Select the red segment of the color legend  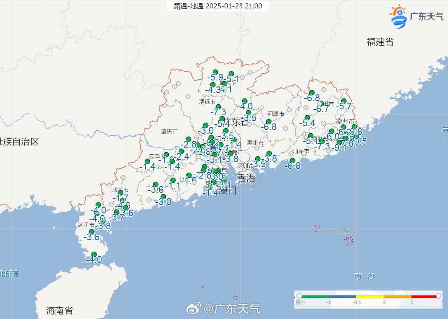click(424, 296)
